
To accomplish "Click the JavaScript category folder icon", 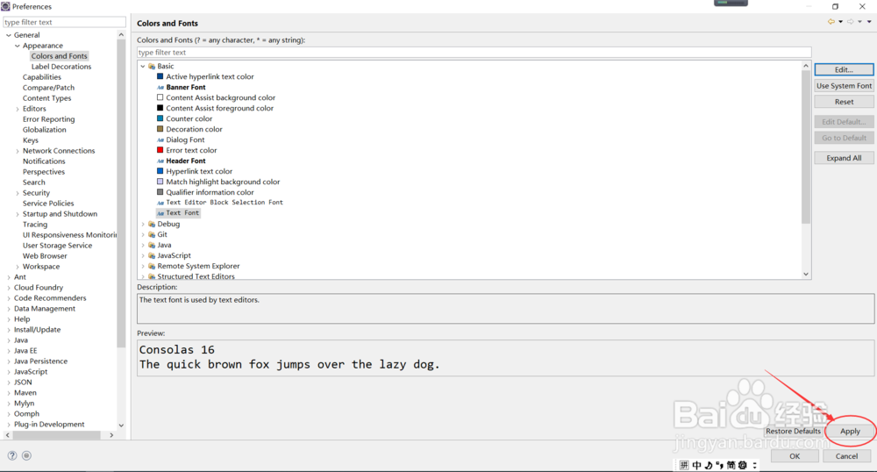I will pyautogui.click(x=152, y=255).
